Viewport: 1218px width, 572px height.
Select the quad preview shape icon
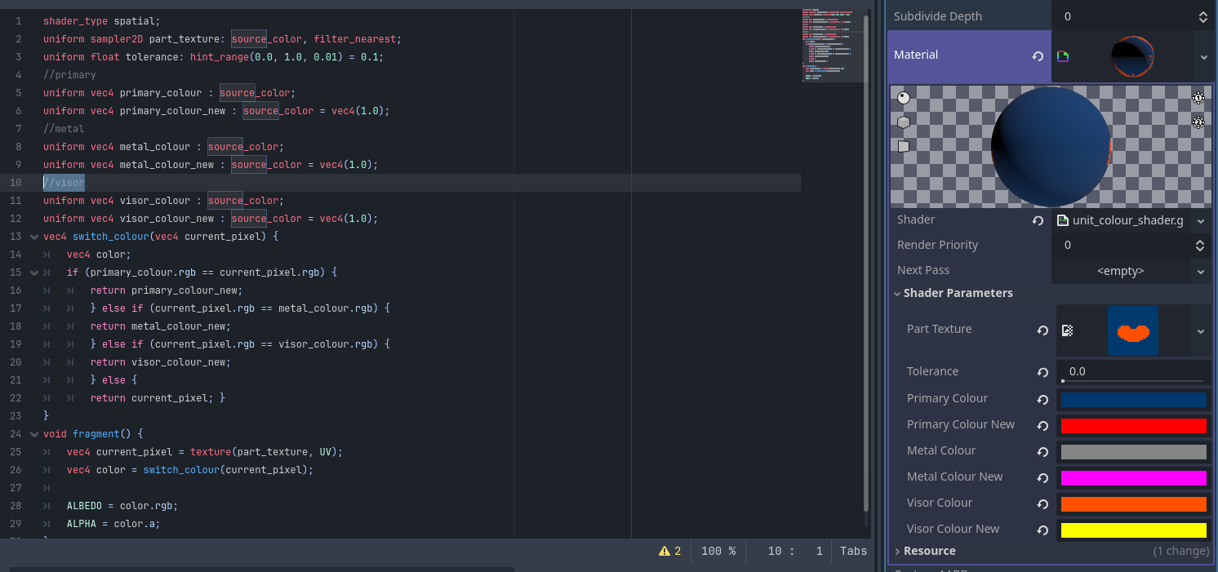coord(904,146)
